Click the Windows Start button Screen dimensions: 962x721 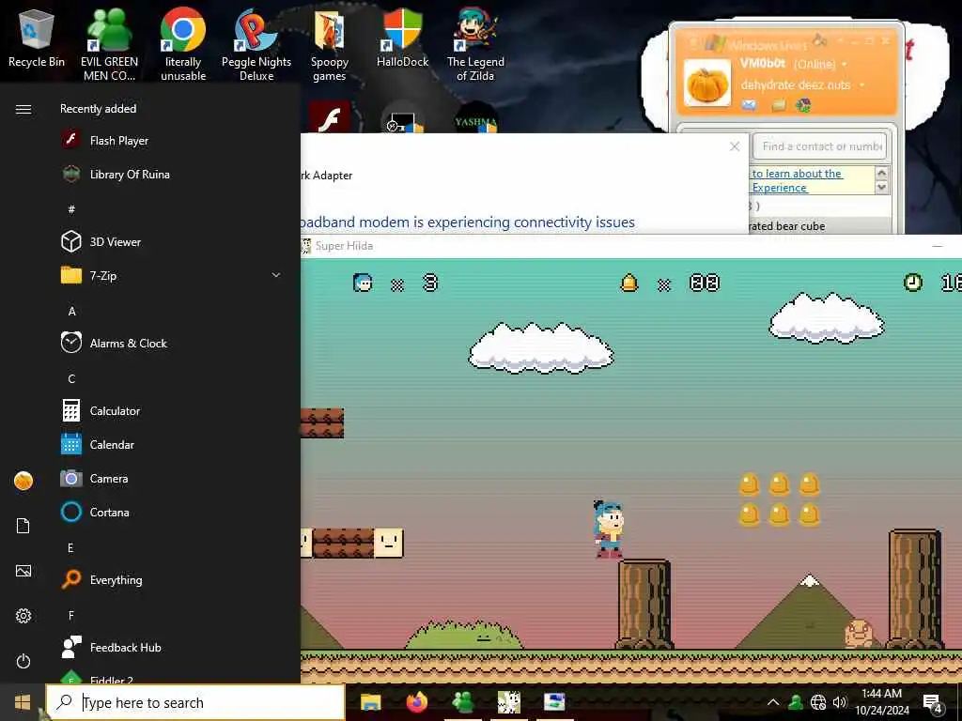point(23,702)
